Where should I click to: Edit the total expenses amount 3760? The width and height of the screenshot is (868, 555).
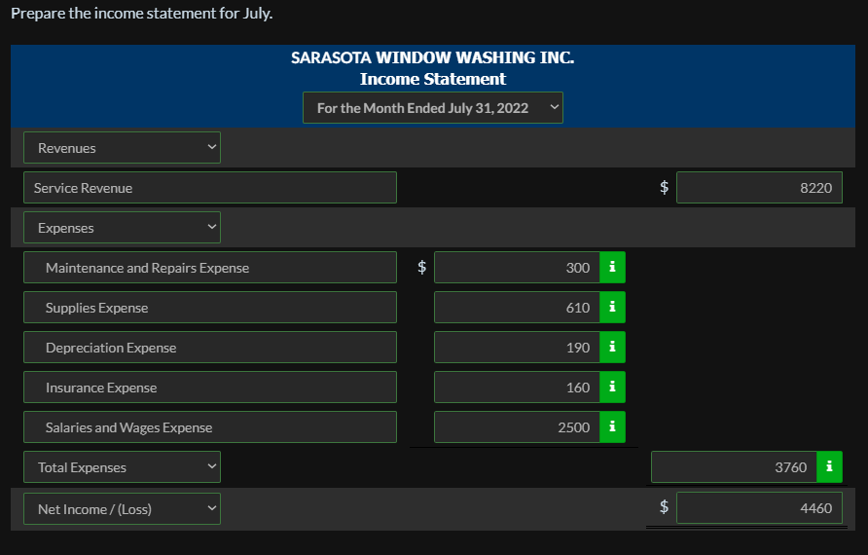(734, 467)
